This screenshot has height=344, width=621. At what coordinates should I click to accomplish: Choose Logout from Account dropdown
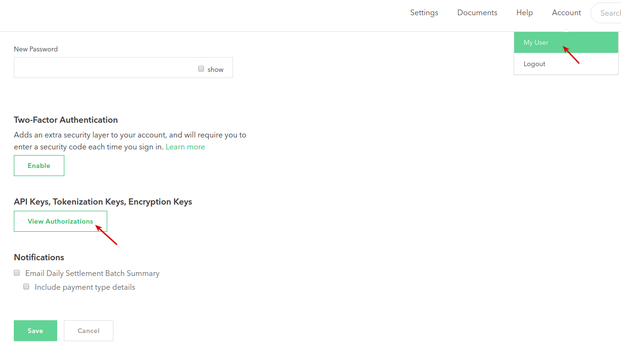(566, 64)
